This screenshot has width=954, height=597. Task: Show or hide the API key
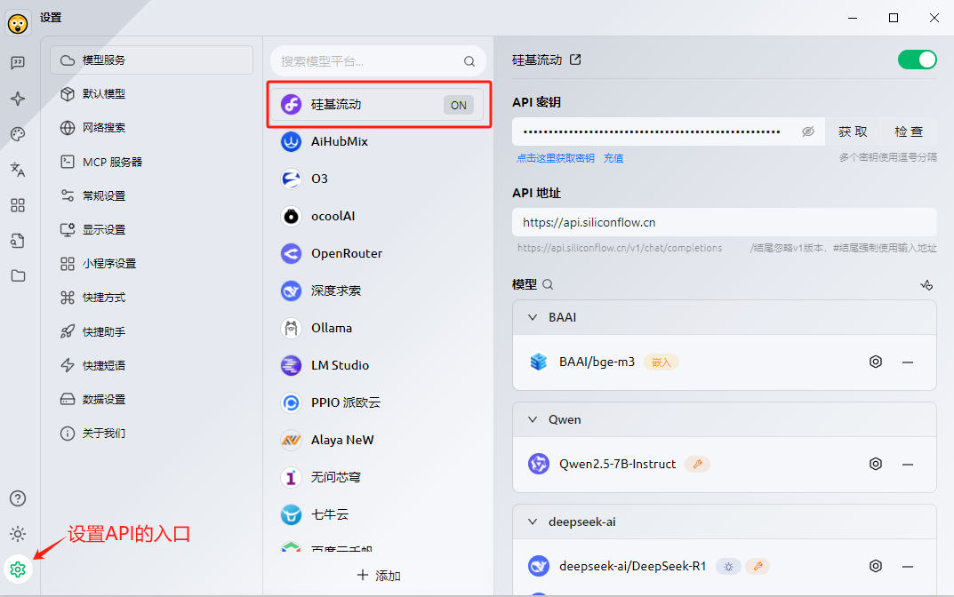[808, 131]
